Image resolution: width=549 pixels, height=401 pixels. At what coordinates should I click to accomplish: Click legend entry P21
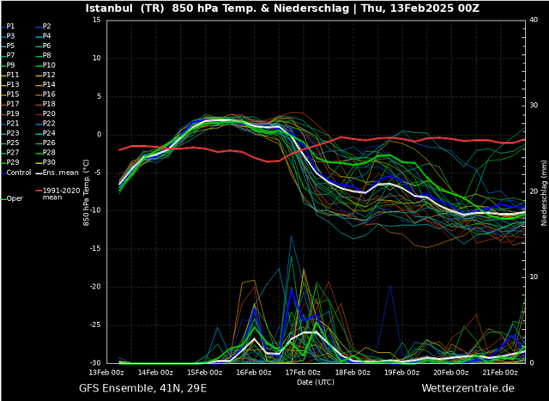[10, 124]
